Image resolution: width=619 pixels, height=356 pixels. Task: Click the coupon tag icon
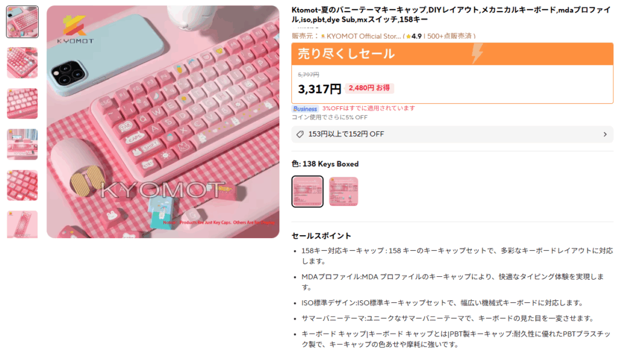(x=300, y=134)
